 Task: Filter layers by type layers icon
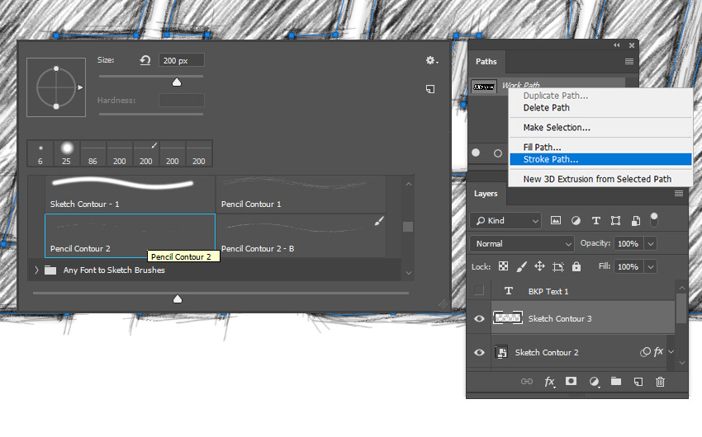[596, 220]
